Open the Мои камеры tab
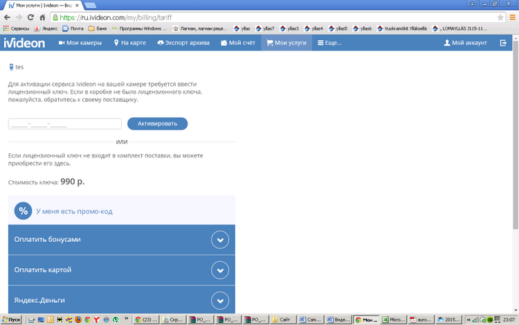This screenshot has width=519, height=325. point(80,43)
